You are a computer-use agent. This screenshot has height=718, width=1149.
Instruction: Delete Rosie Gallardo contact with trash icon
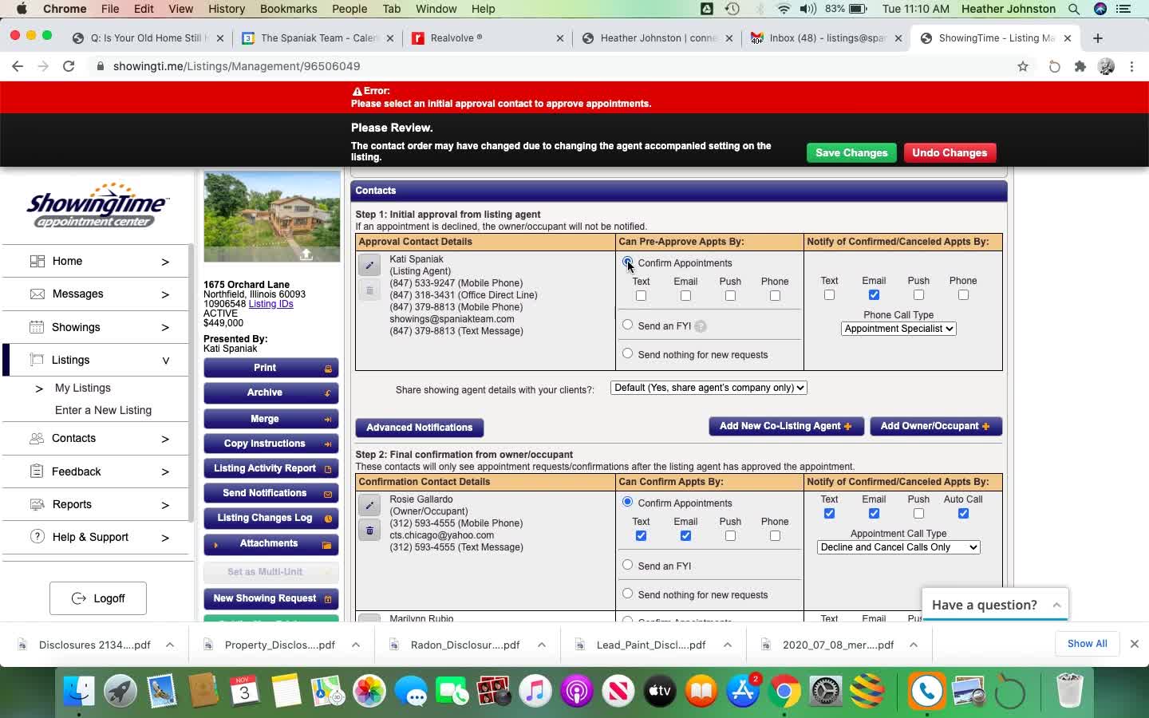369,531
